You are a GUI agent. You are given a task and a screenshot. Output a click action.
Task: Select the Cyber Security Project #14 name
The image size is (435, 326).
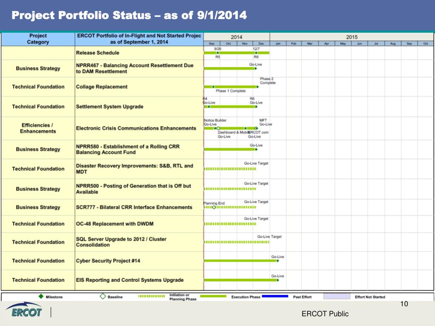pos(108,261)
